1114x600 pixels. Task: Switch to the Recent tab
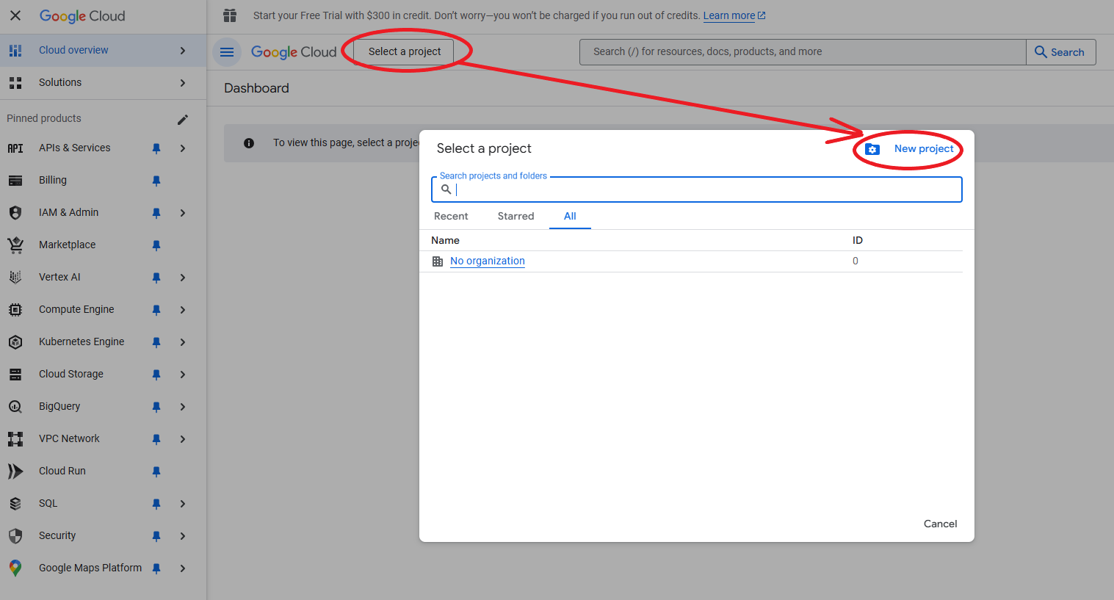click(451, 216)
